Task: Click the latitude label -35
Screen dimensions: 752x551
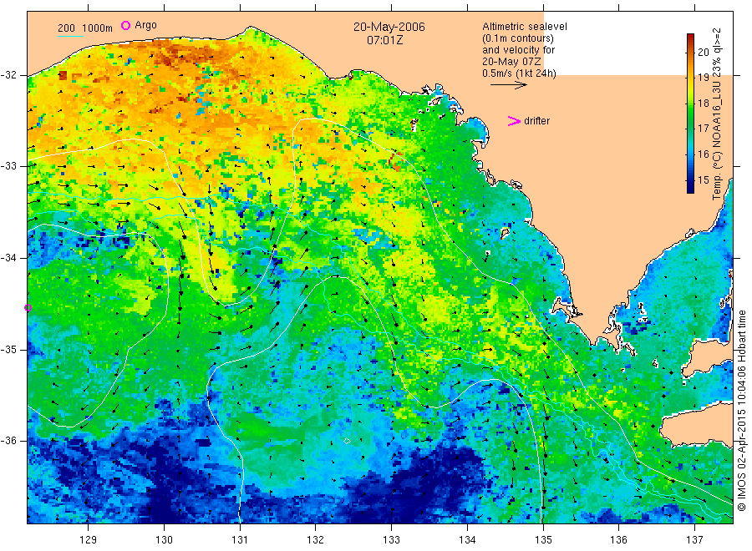Action: coord(8,349)
